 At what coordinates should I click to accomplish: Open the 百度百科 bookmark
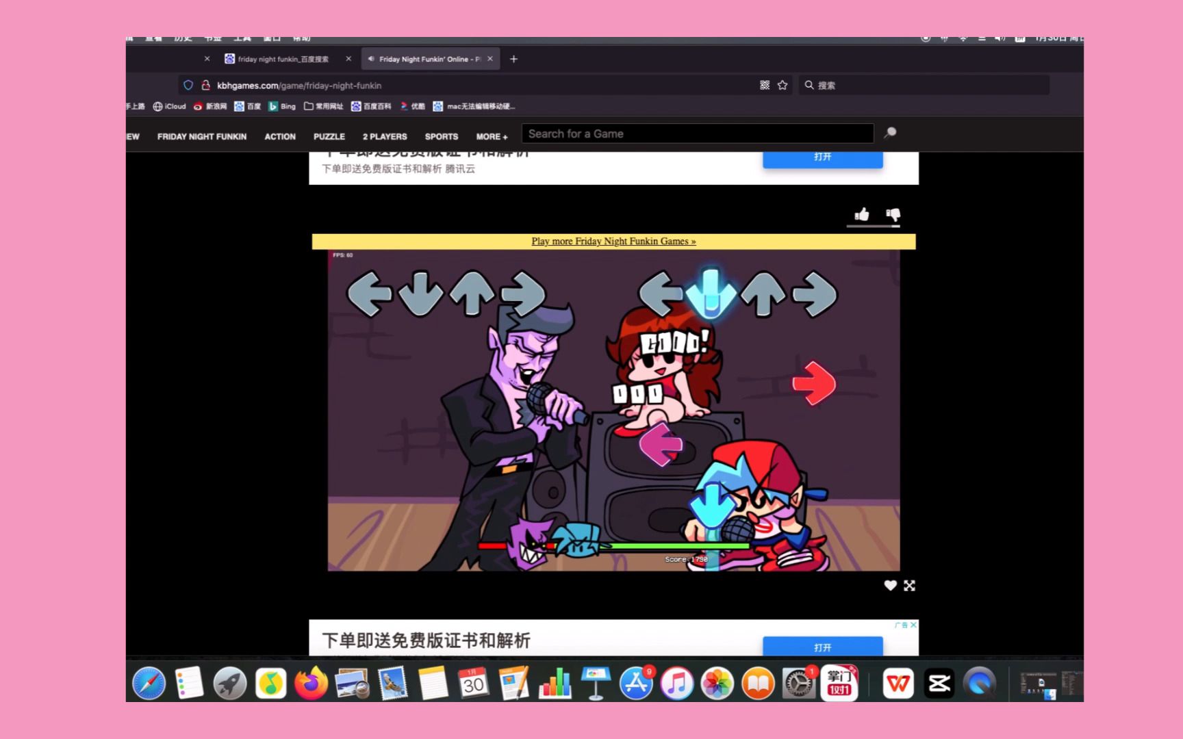point(371,106)
